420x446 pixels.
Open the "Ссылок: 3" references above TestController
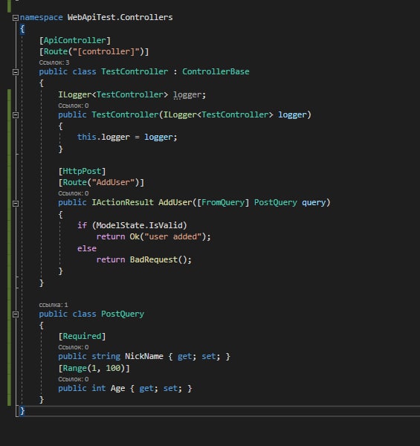[54, 62]
